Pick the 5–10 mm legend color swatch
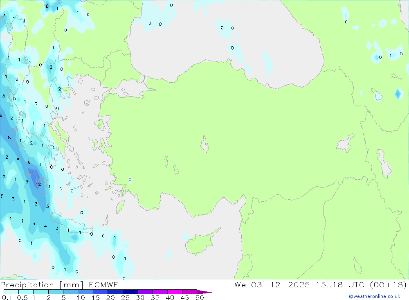Screen dimensions: 409x300 [71, 292]
